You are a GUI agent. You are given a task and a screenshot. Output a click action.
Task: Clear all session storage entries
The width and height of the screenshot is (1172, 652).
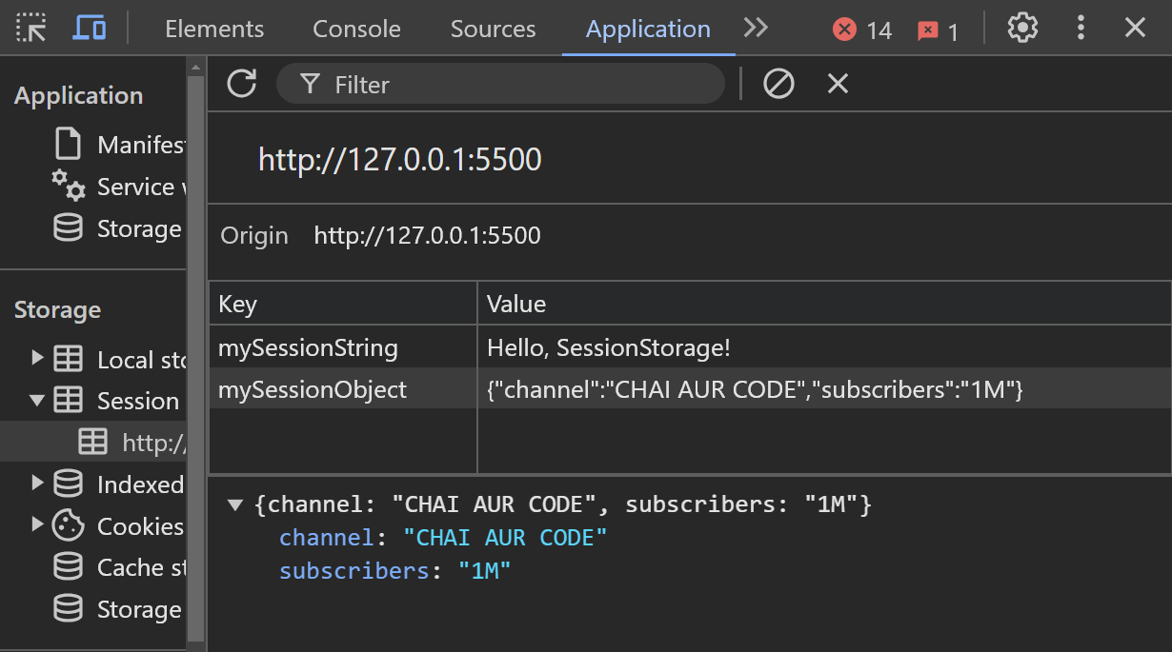click(x=778, y=84)
